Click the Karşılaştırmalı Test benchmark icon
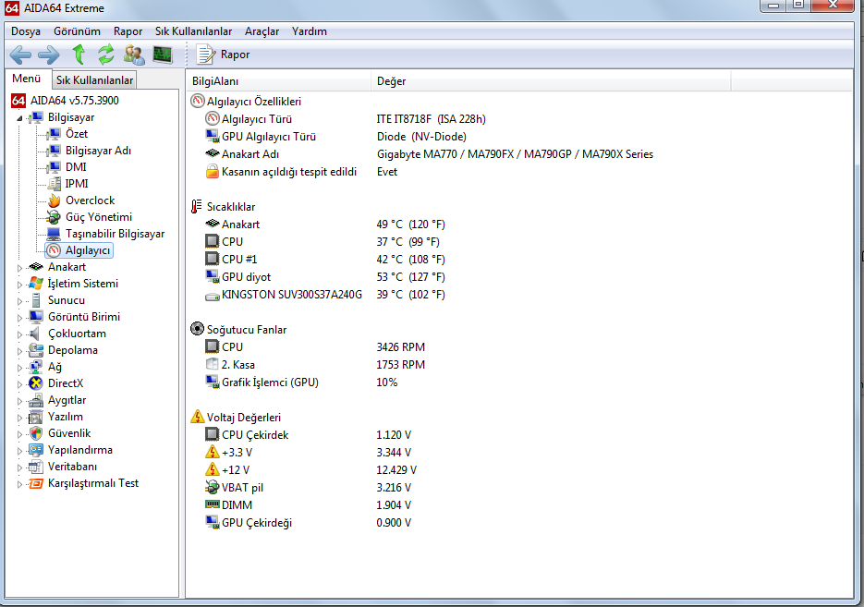Viewport: 864px width, 607px height. [36, 483]
